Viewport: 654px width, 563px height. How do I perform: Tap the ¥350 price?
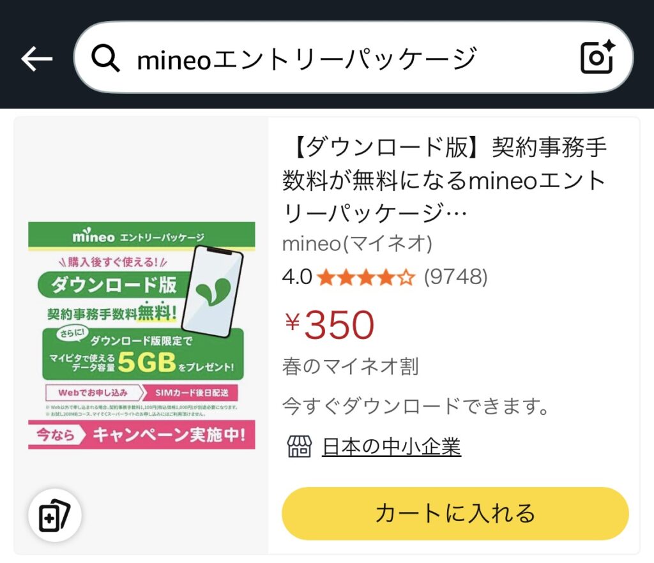click(330, 324)
